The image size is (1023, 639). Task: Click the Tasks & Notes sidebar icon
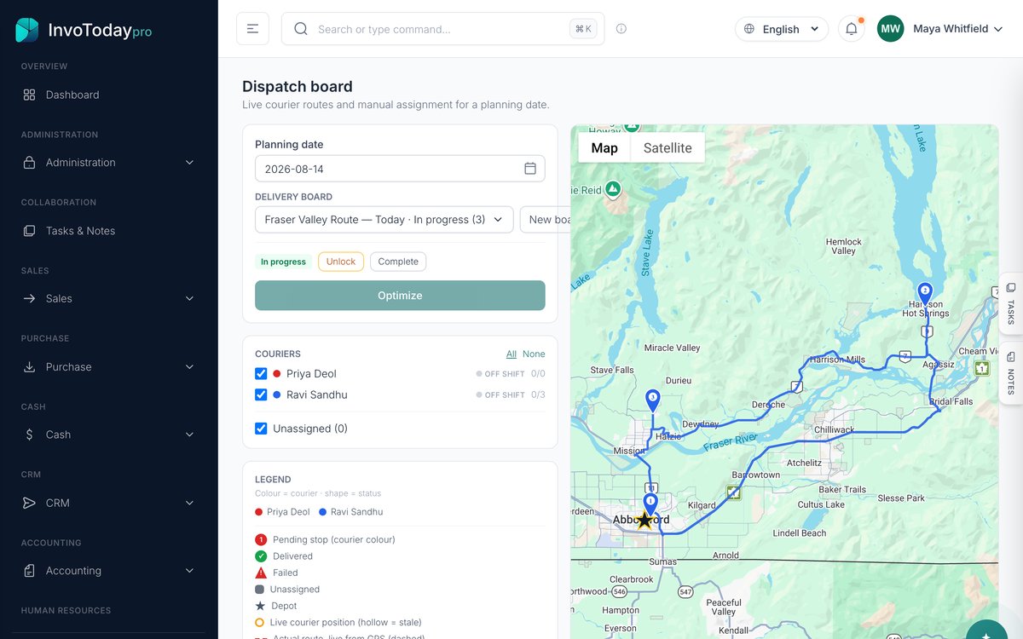click(29, 231)
